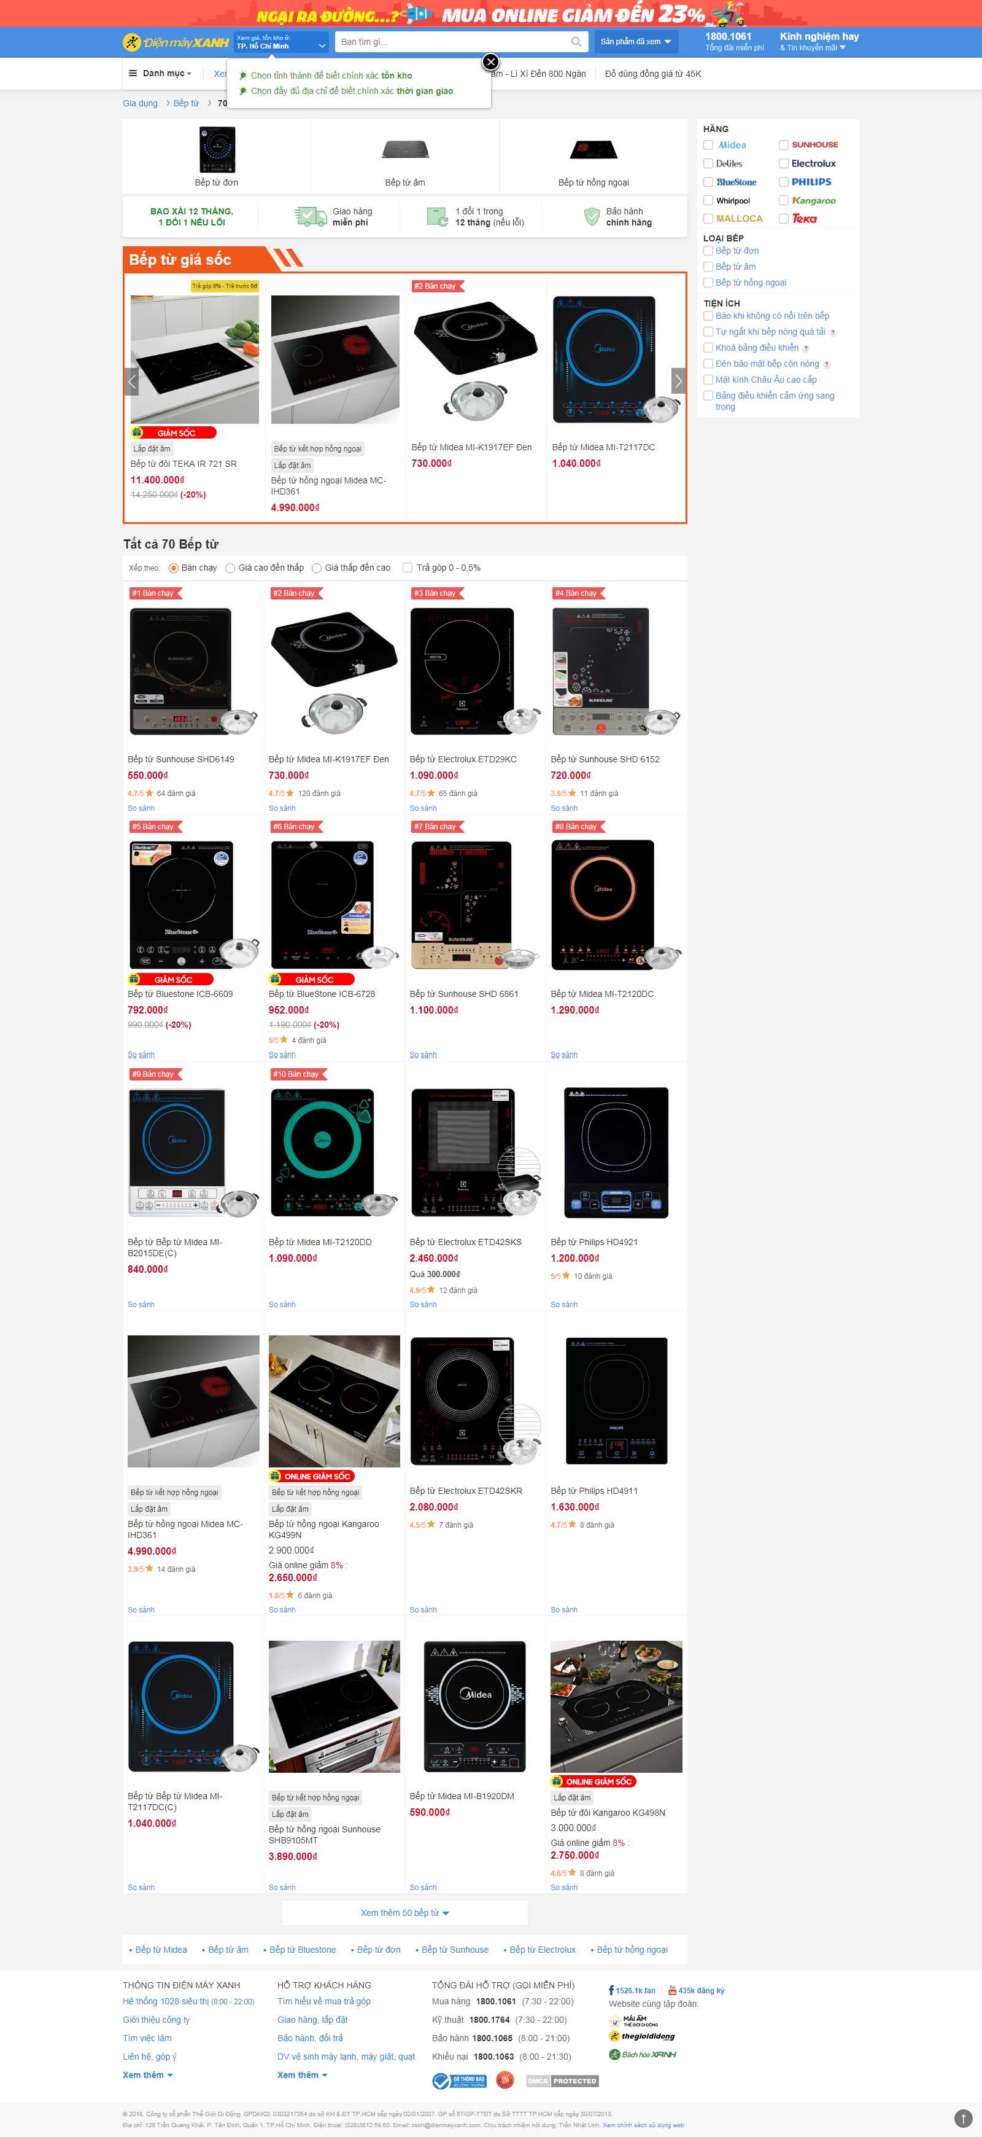Click inside the Bạn tìm gì search field
Viewport: 982px width, 2137px height.
[x=452, y=42]
